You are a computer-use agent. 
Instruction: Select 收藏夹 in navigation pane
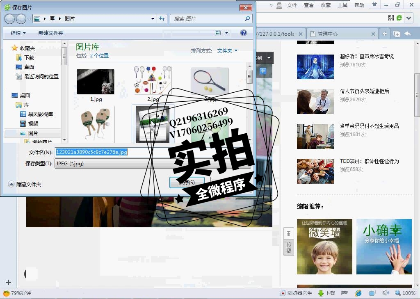click(27, 48)
